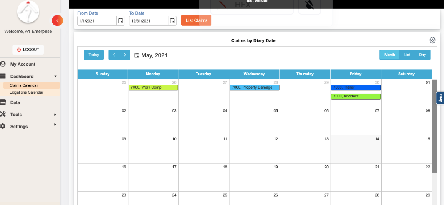Collapse the Dashboard menu section

[56, 77]
